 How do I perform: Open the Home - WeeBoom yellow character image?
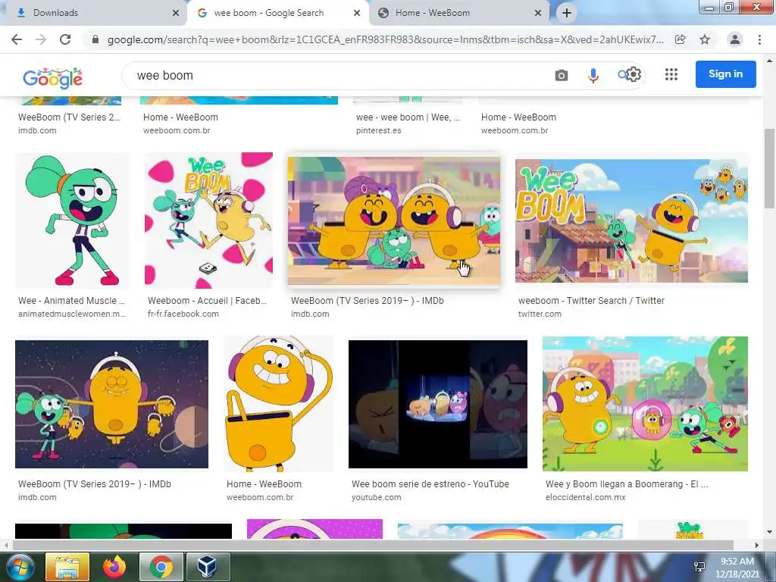click(x=279, y=403)
